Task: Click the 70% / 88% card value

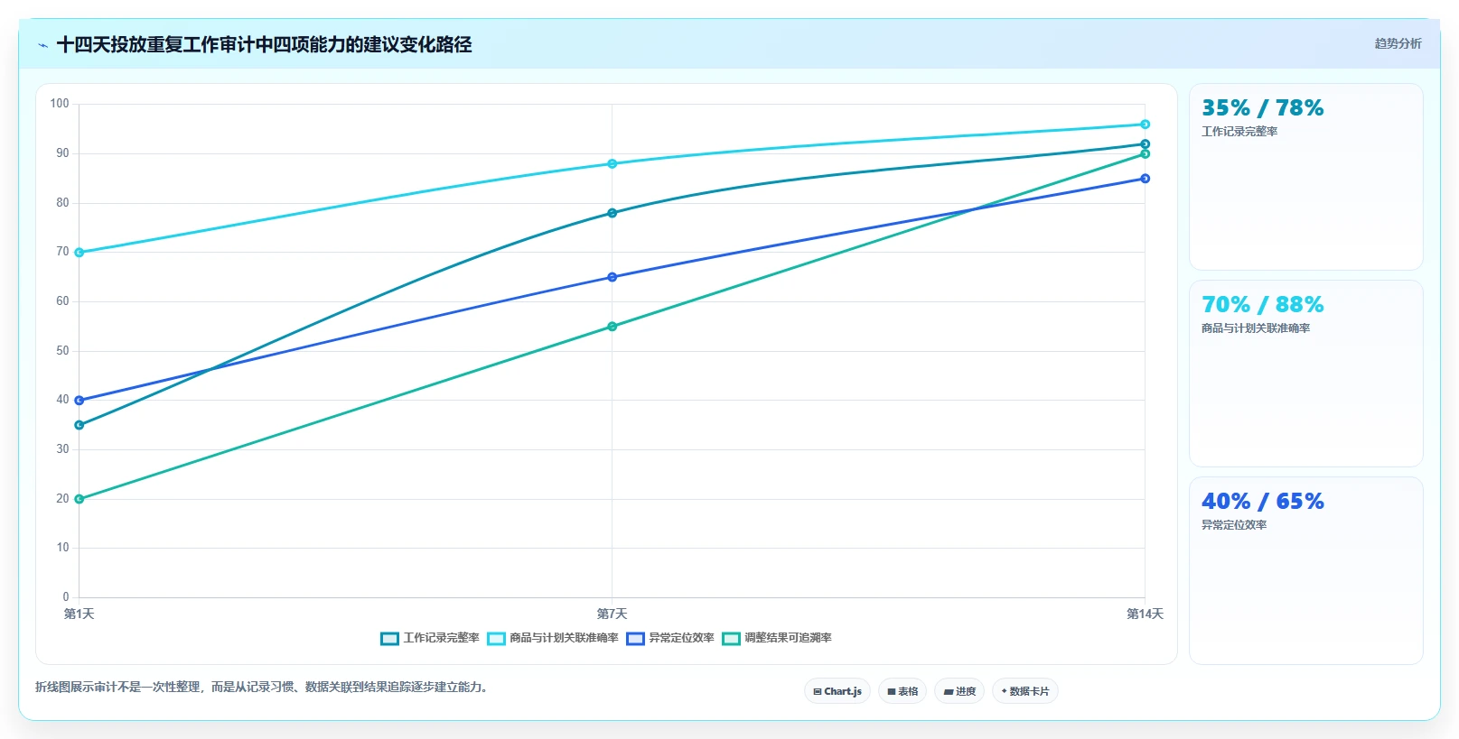Action: [x=1262, y=305]
